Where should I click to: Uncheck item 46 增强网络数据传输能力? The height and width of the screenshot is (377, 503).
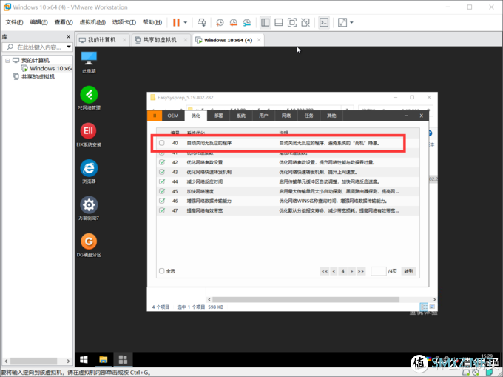[162, 201]
